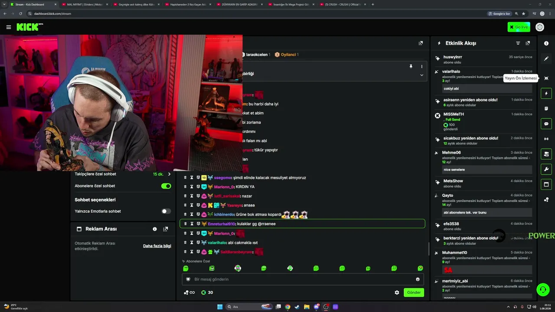The width and height of the screenshot is (555, 312).
Task: Click the Kicks balance showing 30
Action: click(x=207, y=292)
